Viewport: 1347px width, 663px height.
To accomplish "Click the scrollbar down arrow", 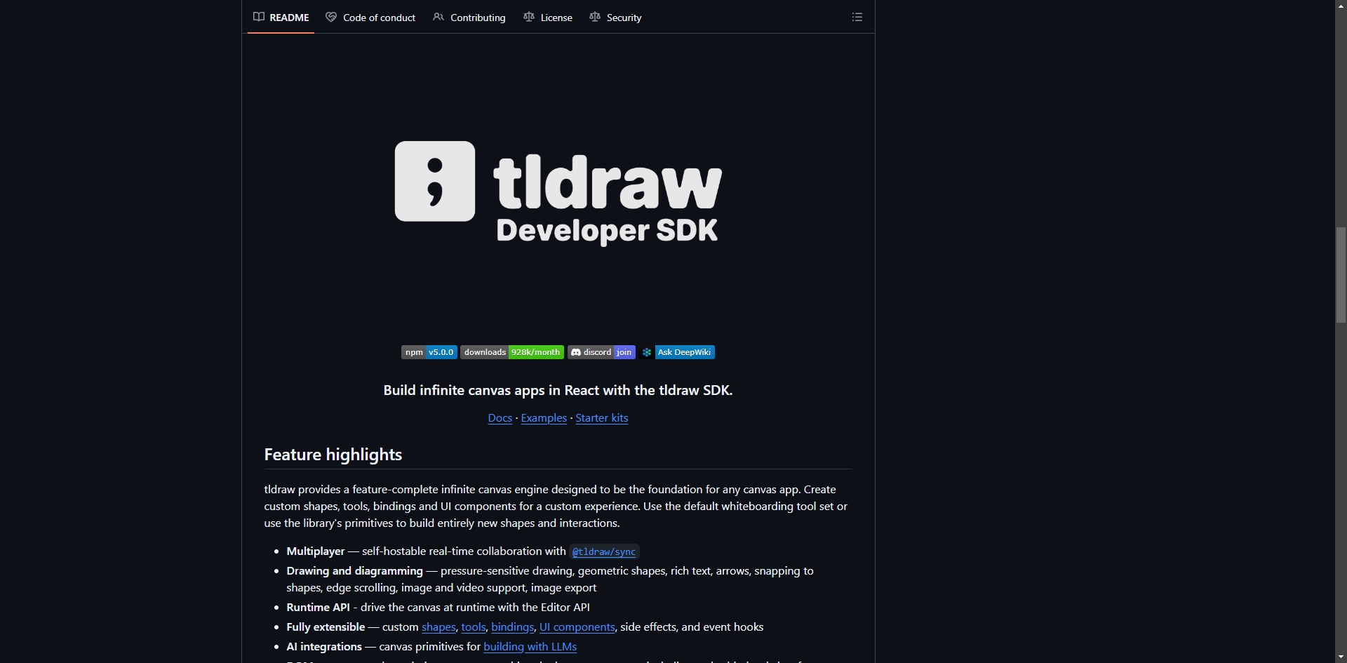I will [1341, 657].
